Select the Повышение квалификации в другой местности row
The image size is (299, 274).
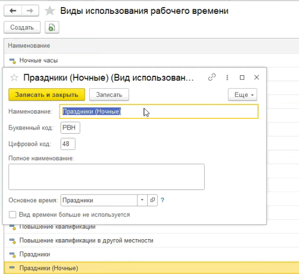pos(151,241)
